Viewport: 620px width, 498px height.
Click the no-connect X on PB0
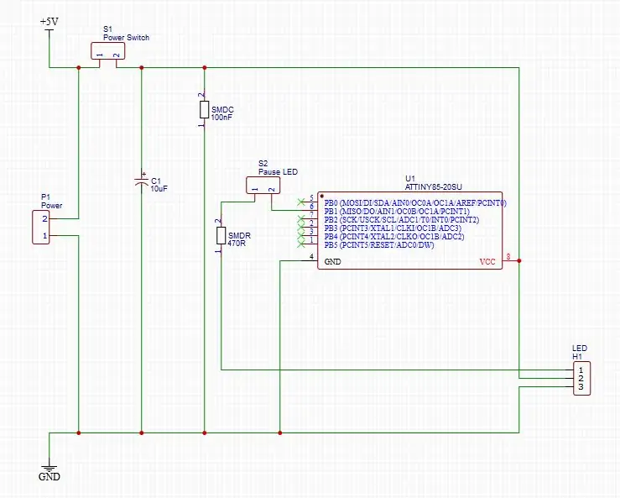pyautogui.click(x=301, y=202)
